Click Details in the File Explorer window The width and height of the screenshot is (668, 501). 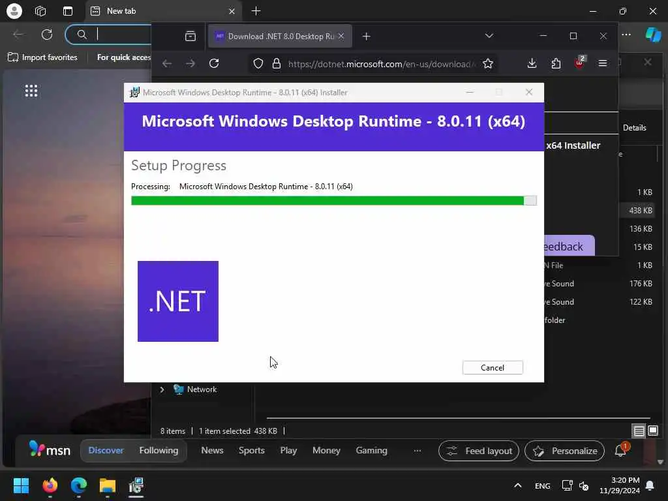click(634, 128)
